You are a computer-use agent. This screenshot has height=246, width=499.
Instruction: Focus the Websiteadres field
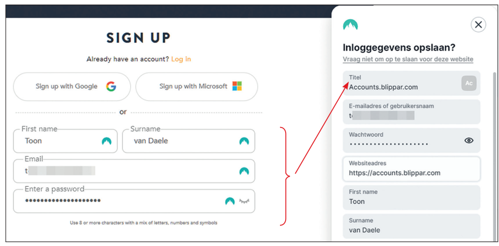click(x=411, y=169)
